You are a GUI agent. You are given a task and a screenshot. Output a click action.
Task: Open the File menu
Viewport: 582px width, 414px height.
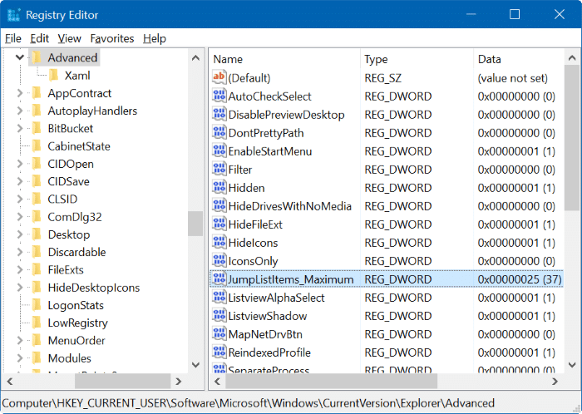point(13,38)
